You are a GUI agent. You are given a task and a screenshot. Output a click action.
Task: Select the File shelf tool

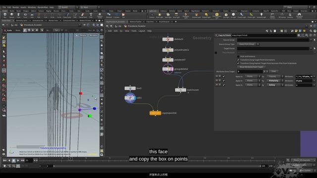pyautogui.click(x=123, y=15)
